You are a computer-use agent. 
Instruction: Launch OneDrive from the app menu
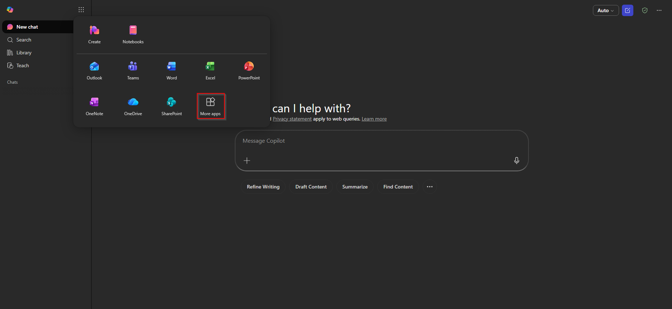(133, 107)
